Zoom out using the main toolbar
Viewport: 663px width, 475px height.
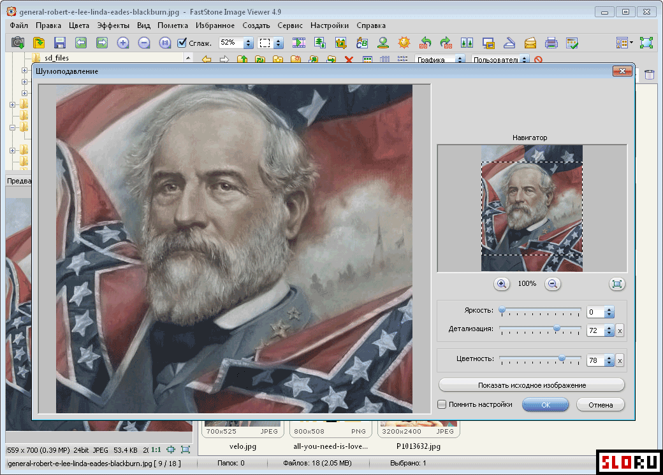tap(144, 43)
